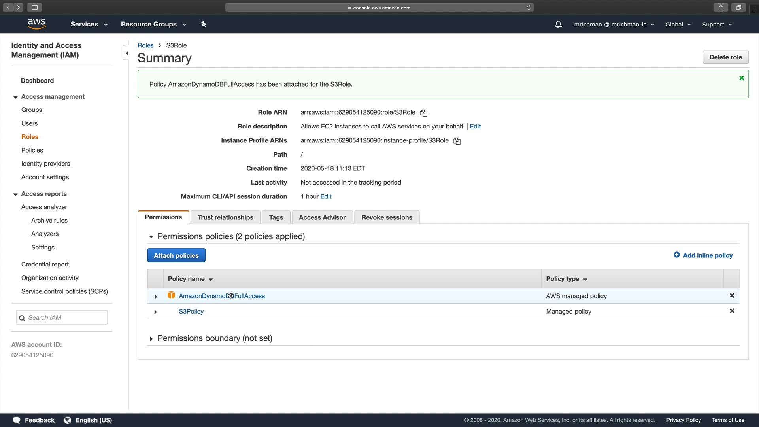
Task: Click the AWS logo home icon
Action: 36,24
